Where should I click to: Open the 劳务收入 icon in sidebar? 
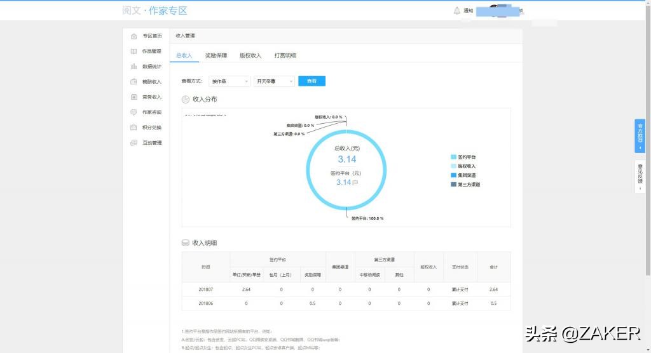(134, 97)
